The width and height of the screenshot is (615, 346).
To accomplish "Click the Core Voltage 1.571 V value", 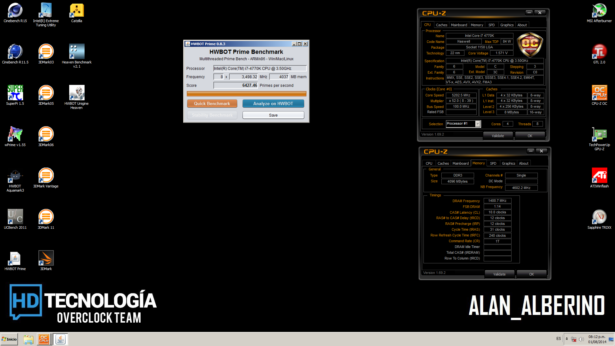I will click(x=501, y=53).
